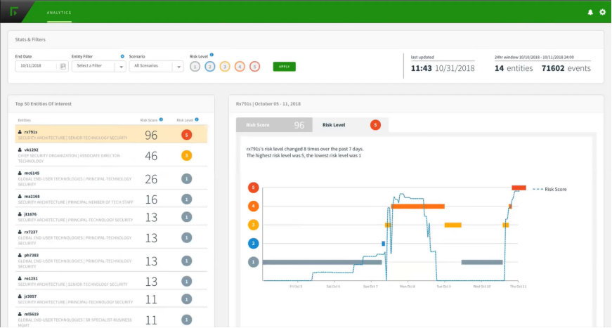This screenshot has height=328, width=612.
Task: Switch to the Risk Score tab
Action: 274,125
